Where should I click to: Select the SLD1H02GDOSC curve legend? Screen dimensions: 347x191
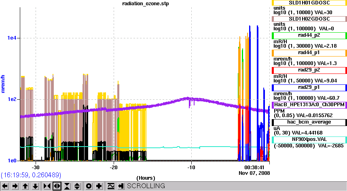[x=309, y=19]
